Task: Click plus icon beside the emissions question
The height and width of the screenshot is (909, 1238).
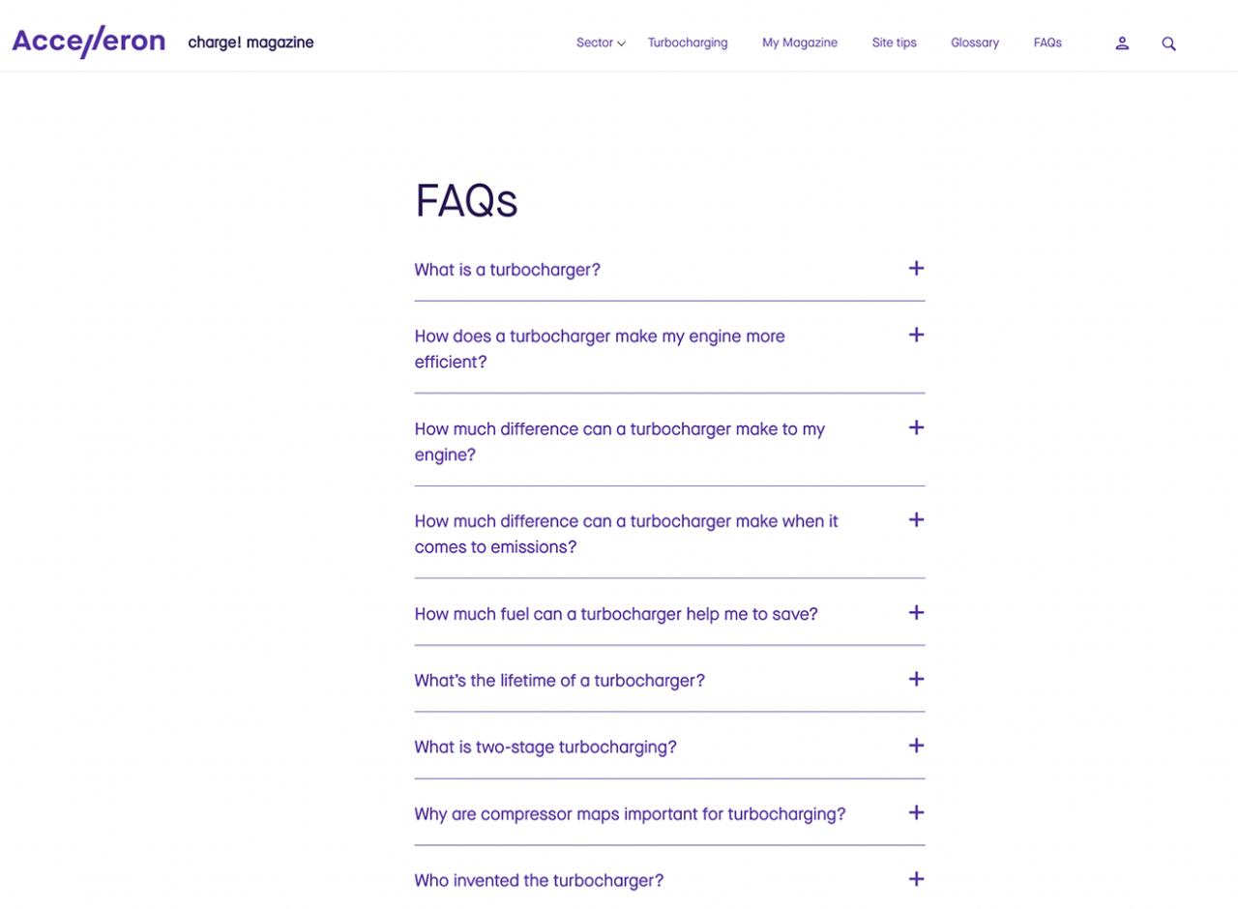Action: click(x=917, y=519)
